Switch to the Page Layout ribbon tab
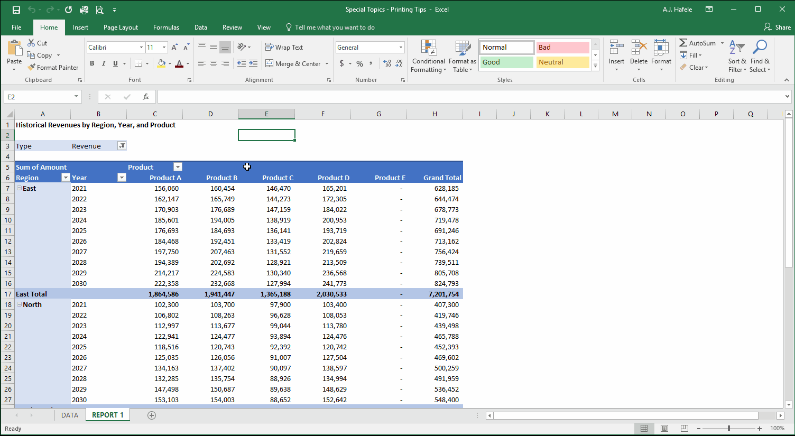795x436 pixels. tap(121, 27)
